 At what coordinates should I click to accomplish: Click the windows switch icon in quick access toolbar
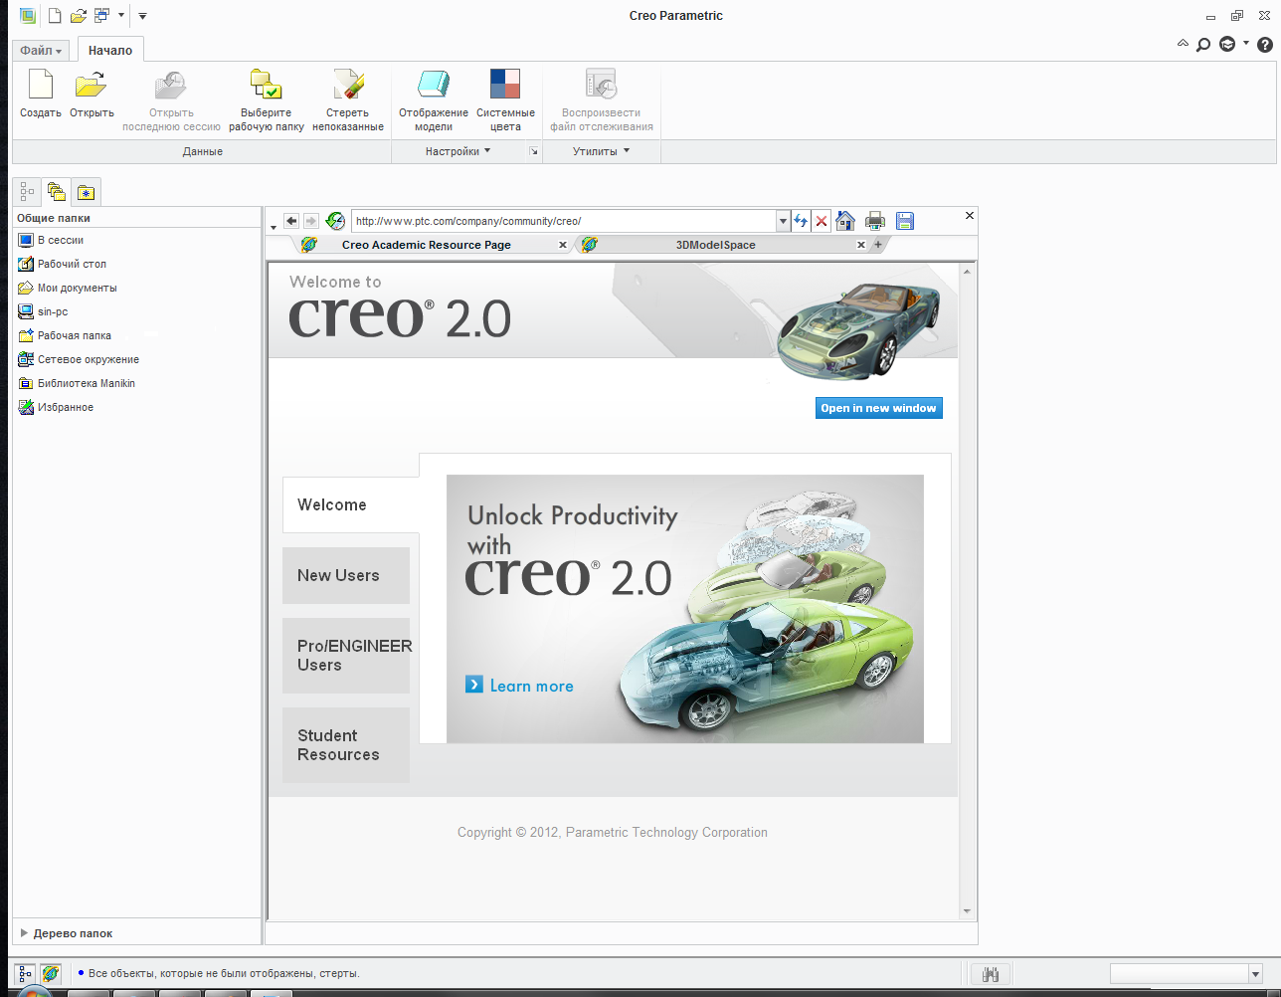click(101, 16)
